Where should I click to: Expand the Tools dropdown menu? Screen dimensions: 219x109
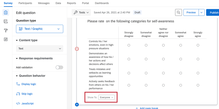pos(81,12)
